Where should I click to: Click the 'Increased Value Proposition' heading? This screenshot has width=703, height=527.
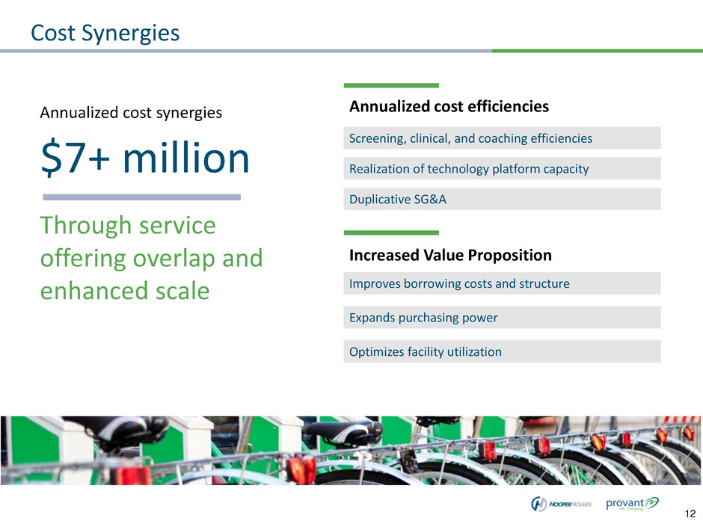pyautogui.click(x=450, y=255)
